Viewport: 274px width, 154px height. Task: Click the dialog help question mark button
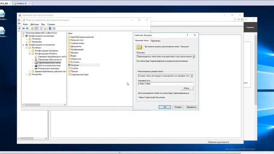coord(188,35)
